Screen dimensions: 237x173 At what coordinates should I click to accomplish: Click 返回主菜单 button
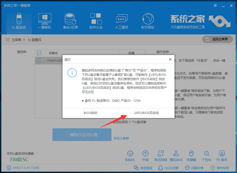(217, 39)
